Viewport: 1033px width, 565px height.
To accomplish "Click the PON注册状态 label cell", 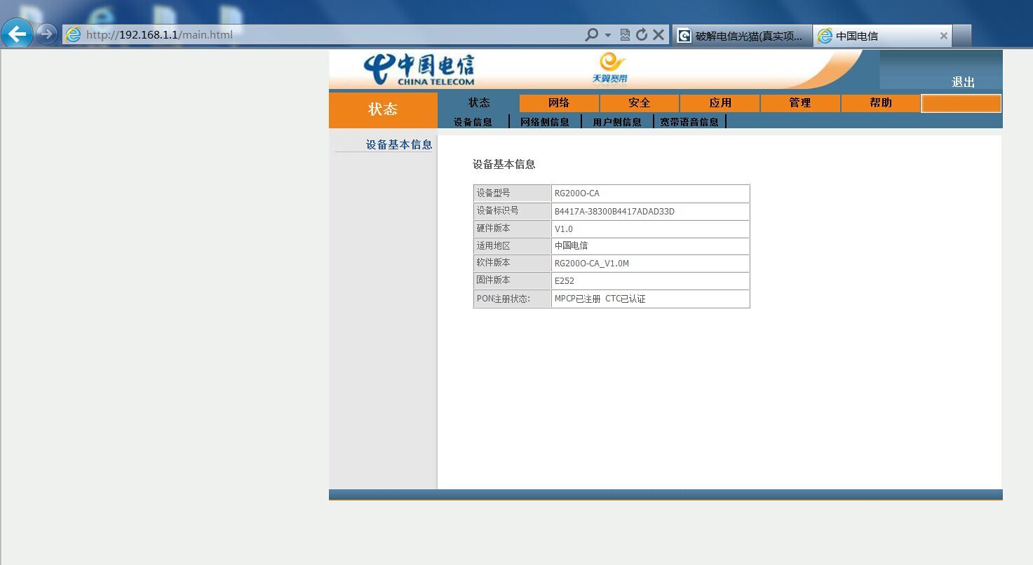I will pyautogui.click(x=513, y=299).
